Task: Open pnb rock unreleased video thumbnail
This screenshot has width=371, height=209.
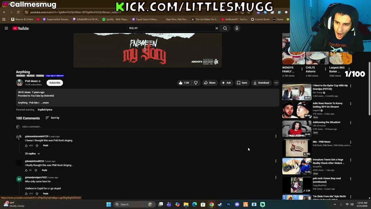Action: 297,185
